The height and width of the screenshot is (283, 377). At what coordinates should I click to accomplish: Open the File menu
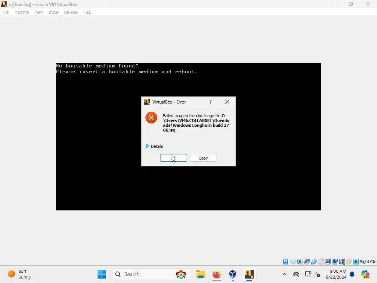point(6,12)
